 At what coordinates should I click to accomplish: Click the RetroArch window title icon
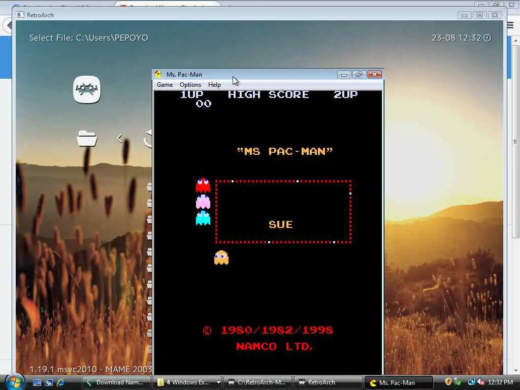(20, 15)
